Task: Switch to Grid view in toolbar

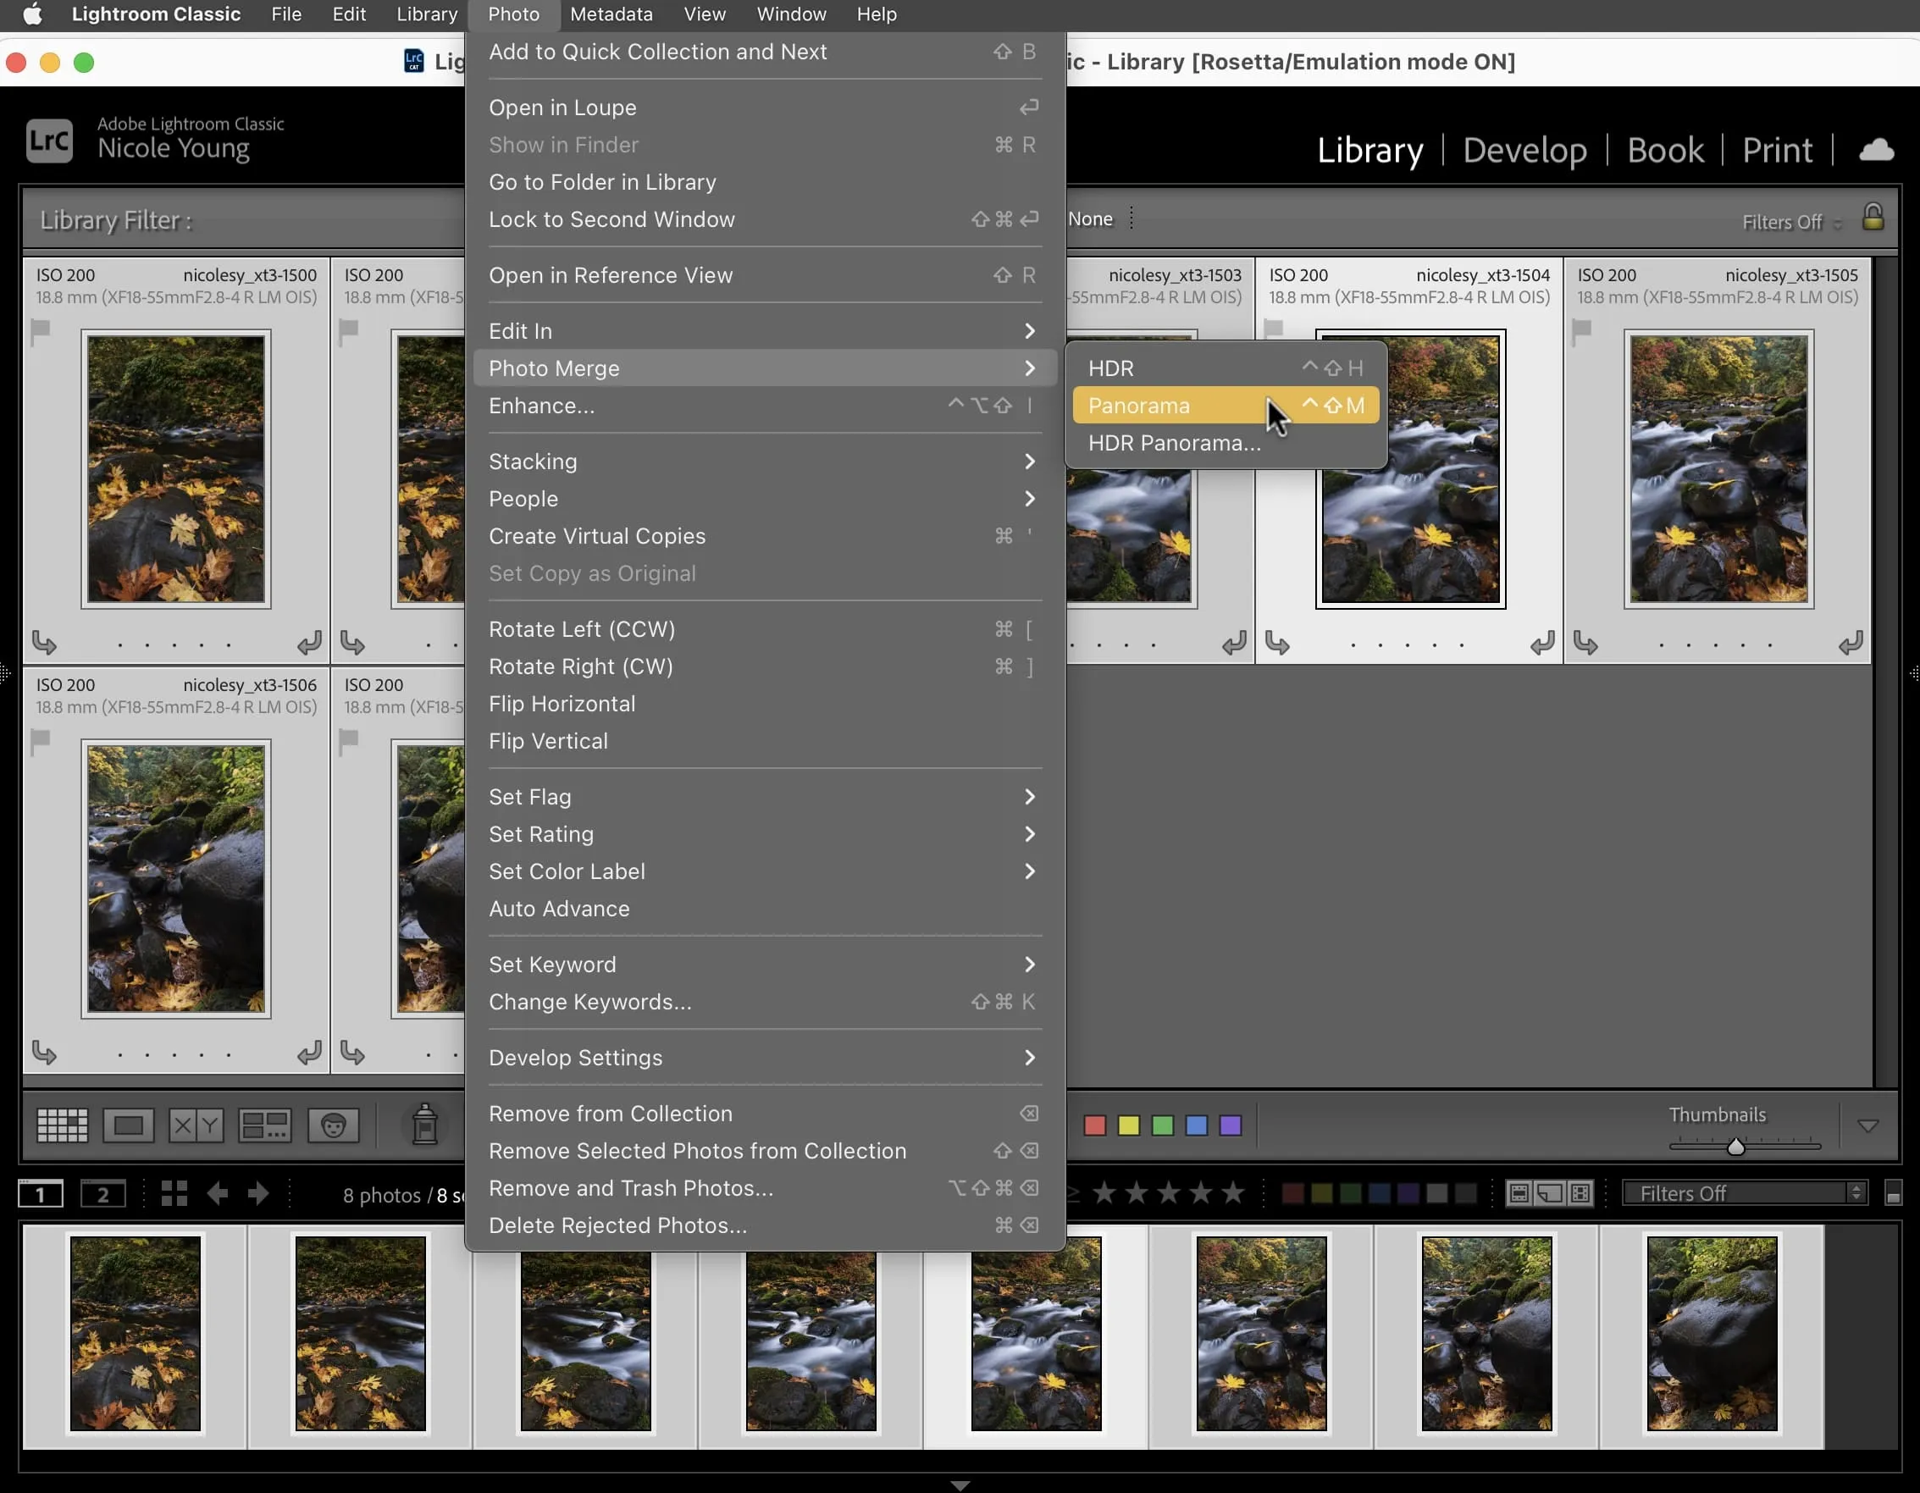Action: 62,1125
